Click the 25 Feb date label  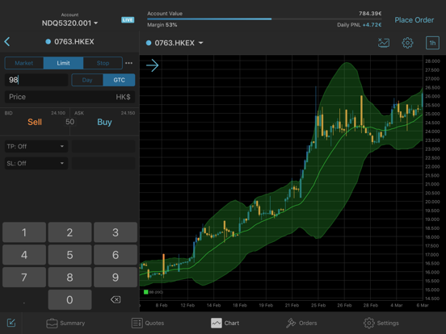(x=318, y=305)
